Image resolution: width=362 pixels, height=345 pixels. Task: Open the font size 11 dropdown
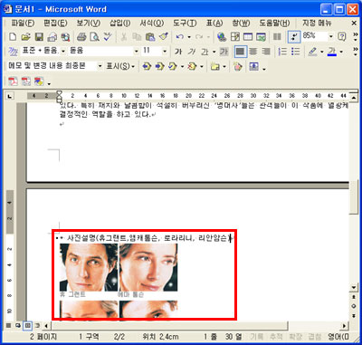[165, 52]
